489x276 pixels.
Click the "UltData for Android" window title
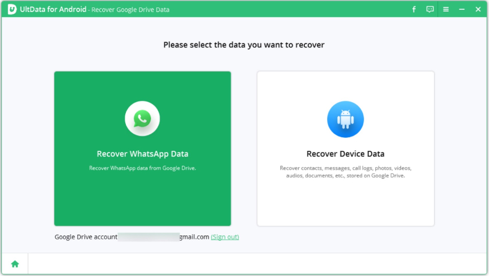(x=53, y=10)
